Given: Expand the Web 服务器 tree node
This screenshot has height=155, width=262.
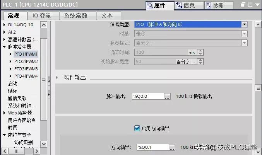Looking at the screenshot, I should click(x=4, y=113).
